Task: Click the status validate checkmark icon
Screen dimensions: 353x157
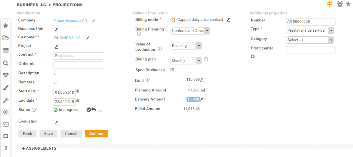Action: pos(89,110)
